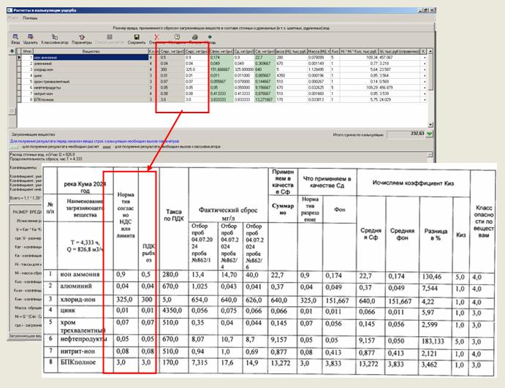Click the Методика help icon

point(177,38)
